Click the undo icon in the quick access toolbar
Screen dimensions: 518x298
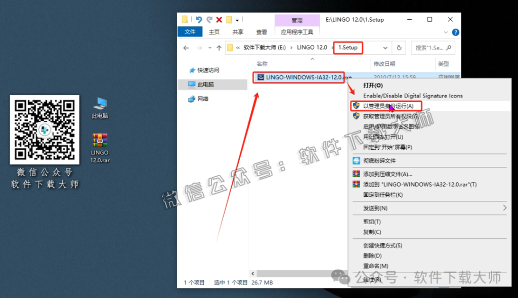click(199, 18)
